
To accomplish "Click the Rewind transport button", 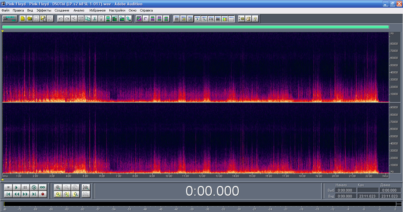I will 17,194.
